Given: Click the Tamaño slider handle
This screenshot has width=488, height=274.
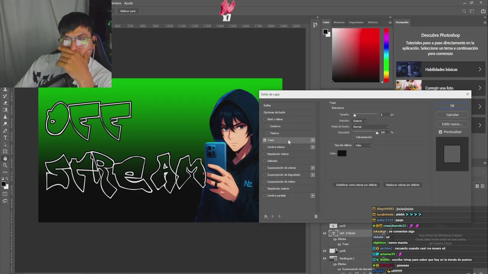Looking at the screenshot, I should (x=355, y=115).
